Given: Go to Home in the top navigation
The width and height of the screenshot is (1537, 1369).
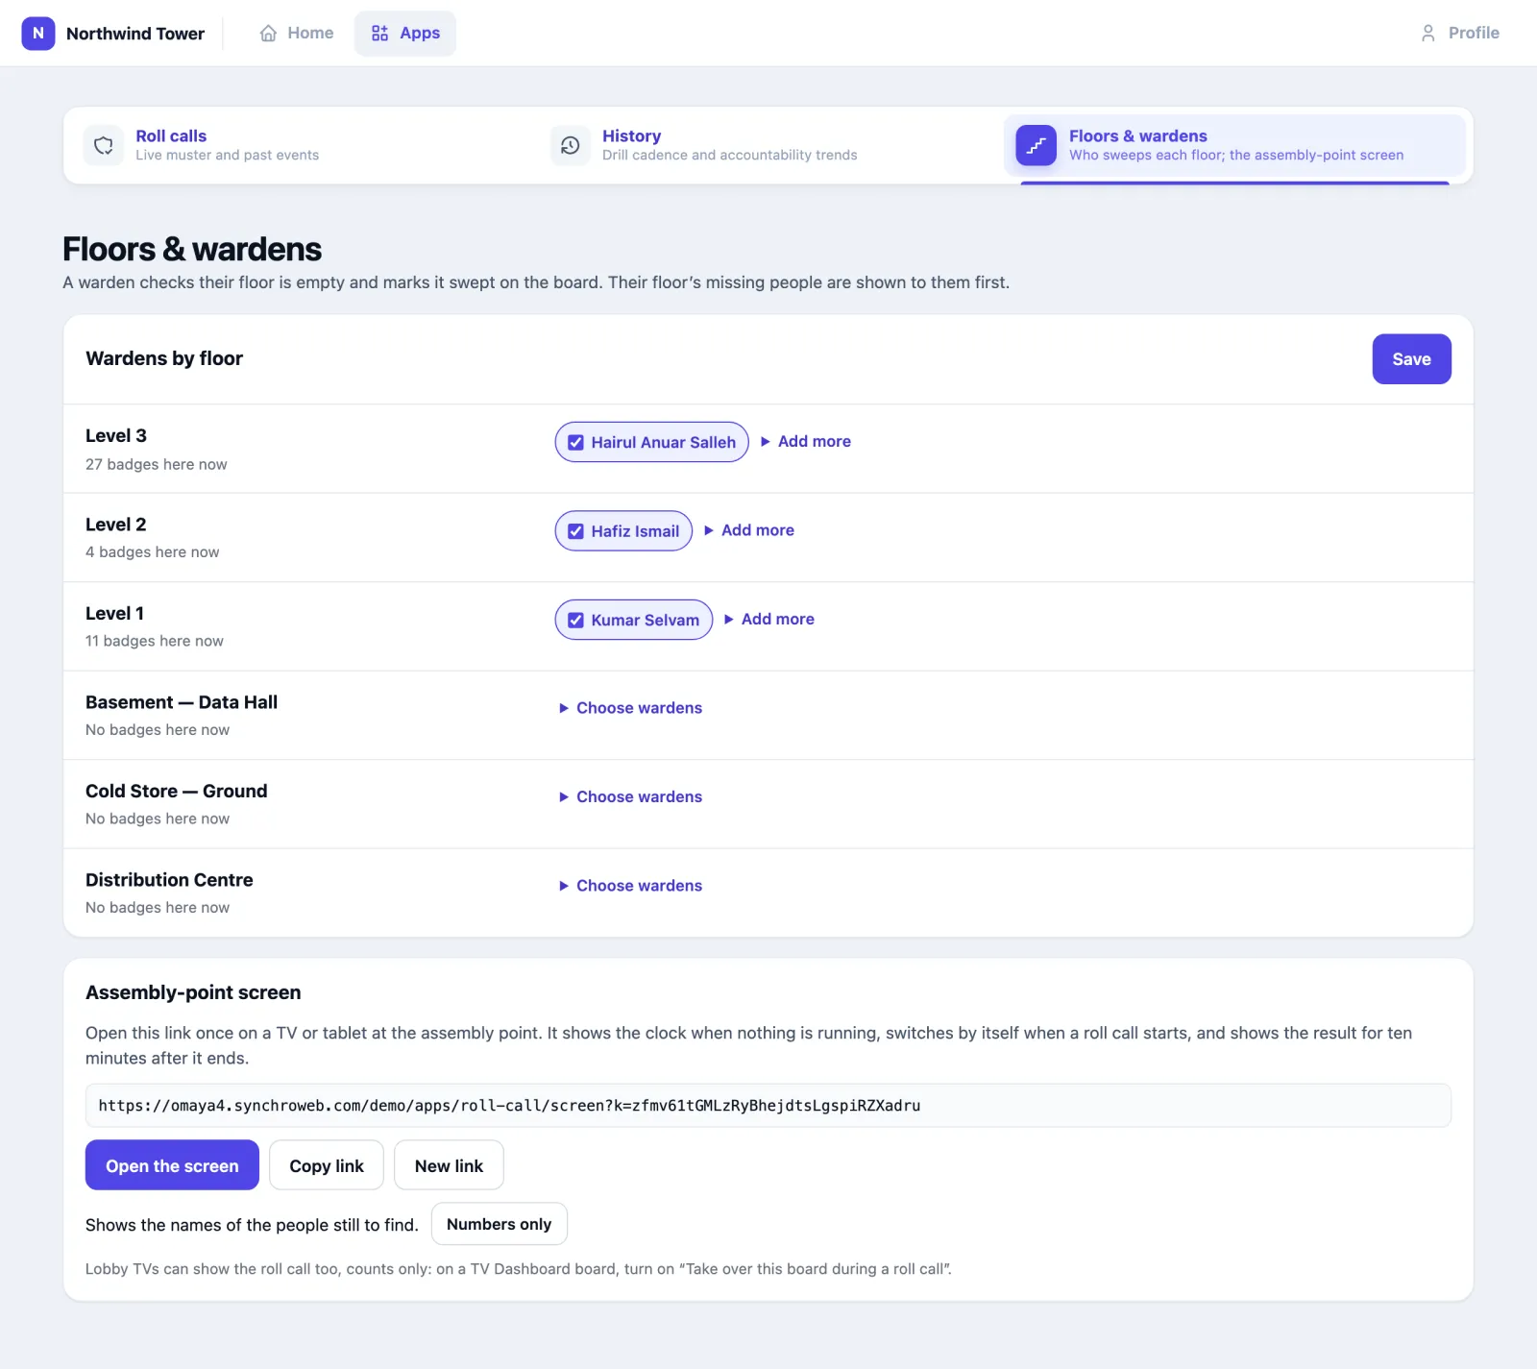Looking at the screenshot, I should point(297,34).
